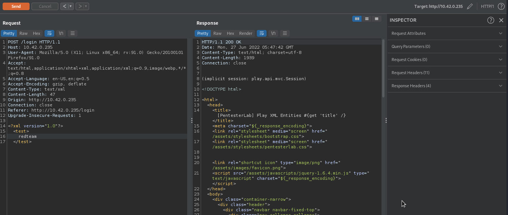Choose the top-bottom split layout
The image size is (508, 215).
[x=367, y=19]
